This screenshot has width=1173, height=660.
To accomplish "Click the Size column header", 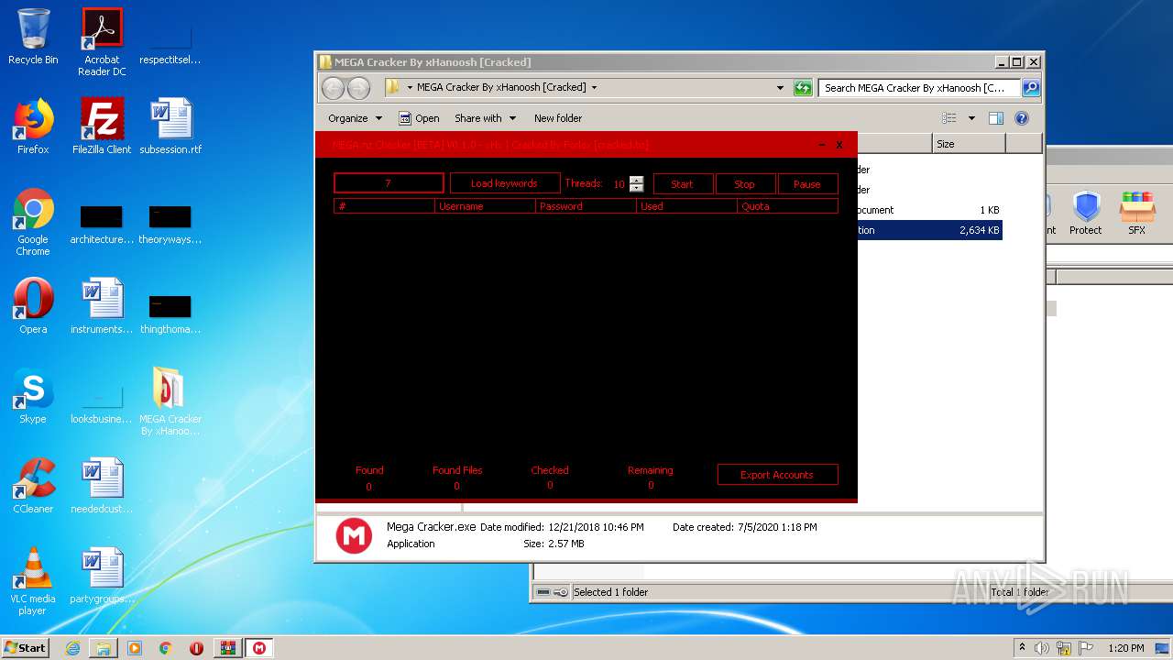I will 969,144.
